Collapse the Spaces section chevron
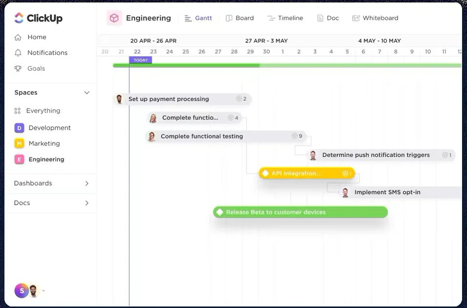Image resolution: width=467 pixels, height=308 pixels. pos(87,93)
